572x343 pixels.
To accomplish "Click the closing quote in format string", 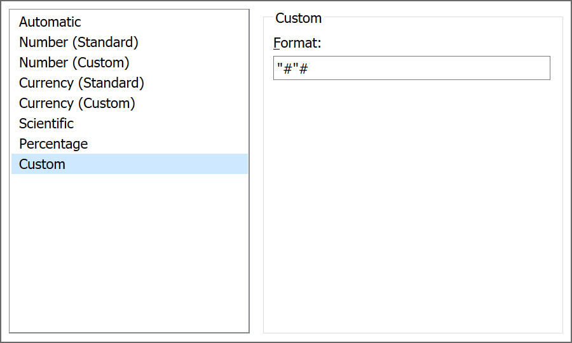I will pos(296,69).
